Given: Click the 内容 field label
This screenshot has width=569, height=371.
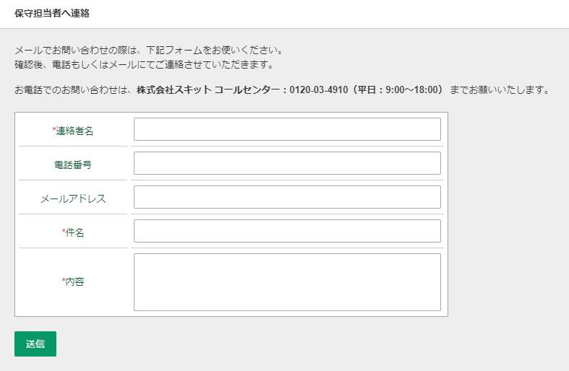Looking at the screenshot, I should click(x=75, y=281).
